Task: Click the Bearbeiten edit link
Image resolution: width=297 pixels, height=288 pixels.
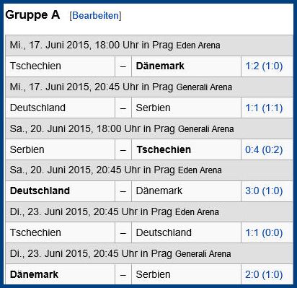Action: pyautogui.click(x=95, y=16)
